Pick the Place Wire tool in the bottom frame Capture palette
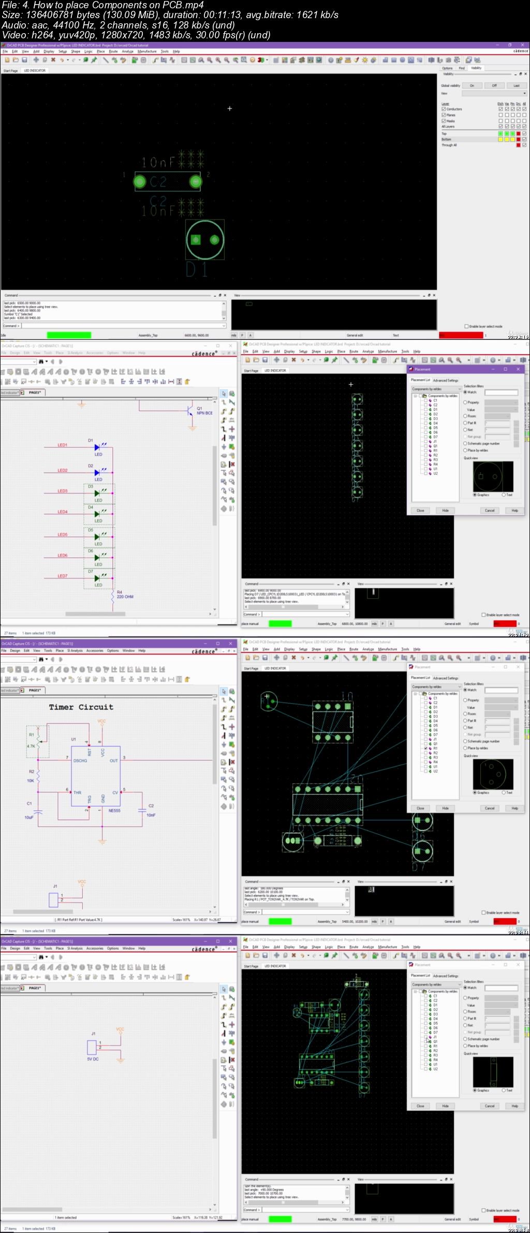Viewport: 530px width, 1233px height. 224,998
